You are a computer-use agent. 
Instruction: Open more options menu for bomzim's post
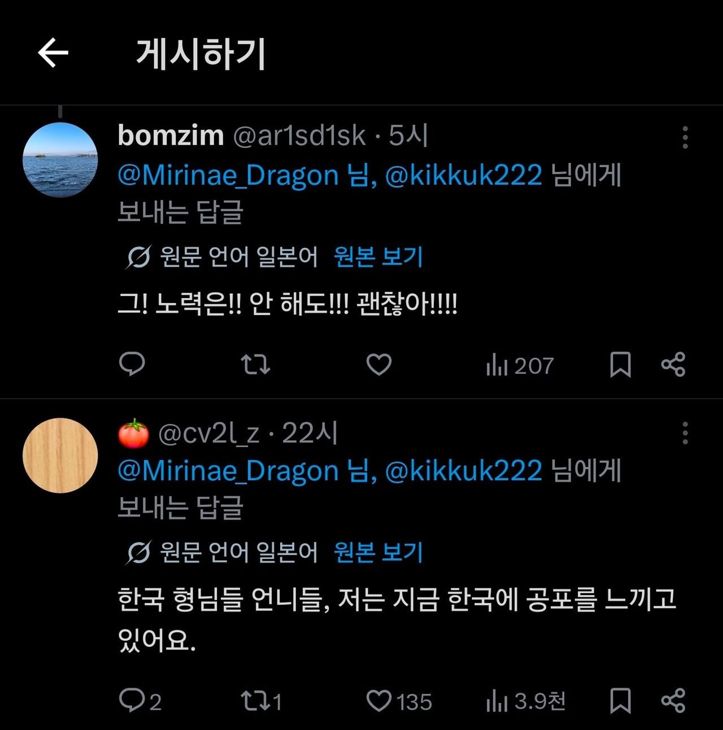pyautogui.click(x=685, y=137)
